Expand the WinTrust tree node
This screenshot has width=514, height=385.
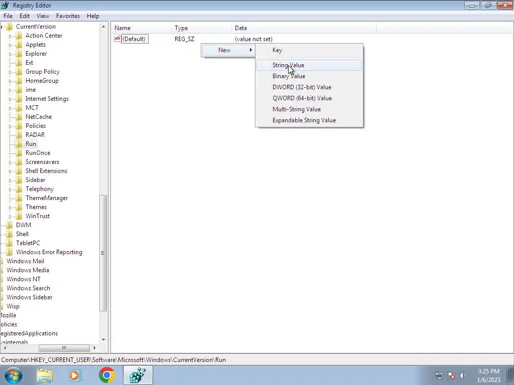click(x=10, y=217)
